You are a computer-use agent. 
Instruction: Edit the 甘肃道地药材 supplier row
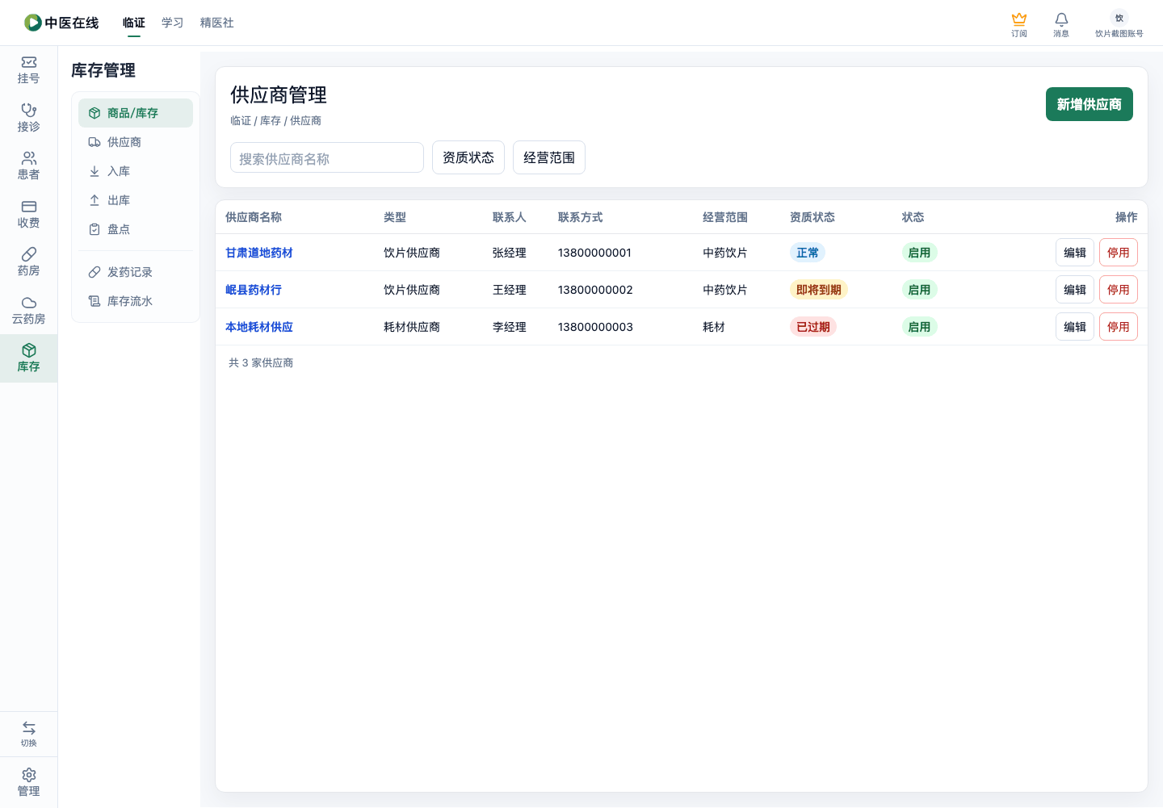coord(1075,253)
